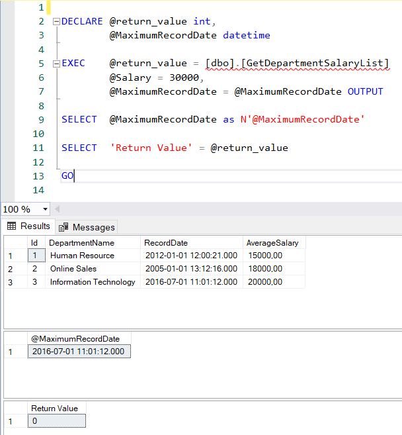The image size is (402, 435).
Task: Select row header 3 of the Information Technology row
Action: click(15, 282)
